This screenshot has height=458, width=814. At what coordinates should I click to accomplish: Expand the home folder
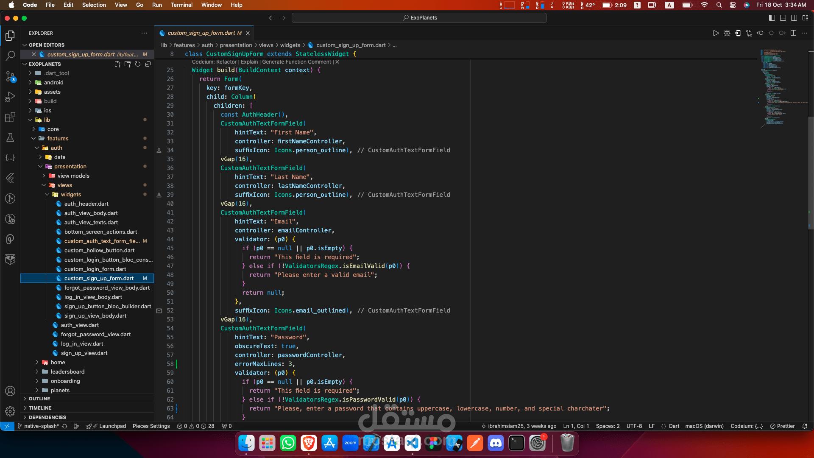[x=58, y=362]
